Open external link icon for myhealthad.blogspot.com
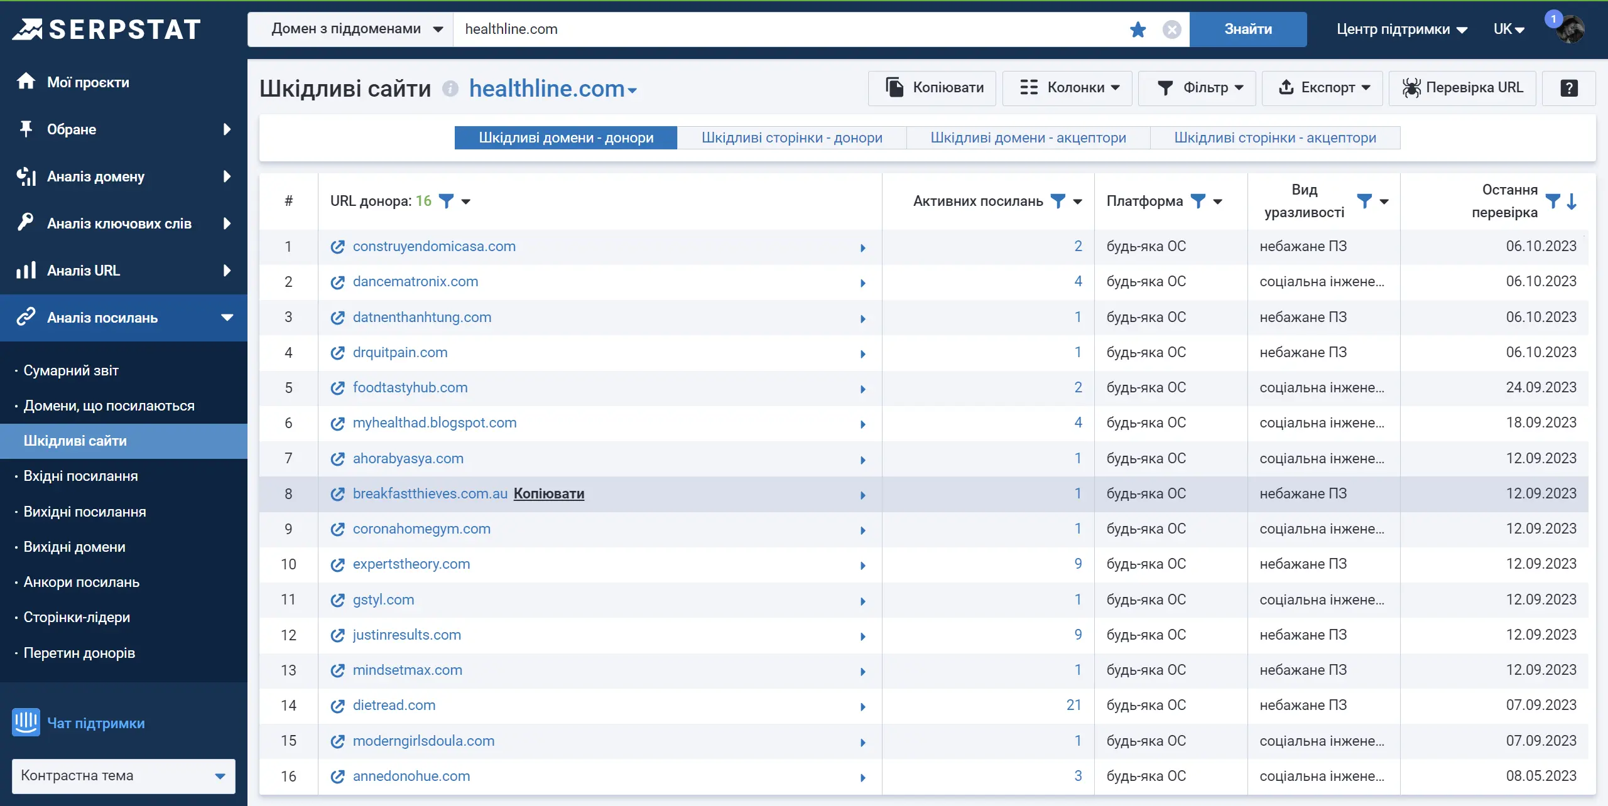The image size is (1608, 806). point(337,423)
